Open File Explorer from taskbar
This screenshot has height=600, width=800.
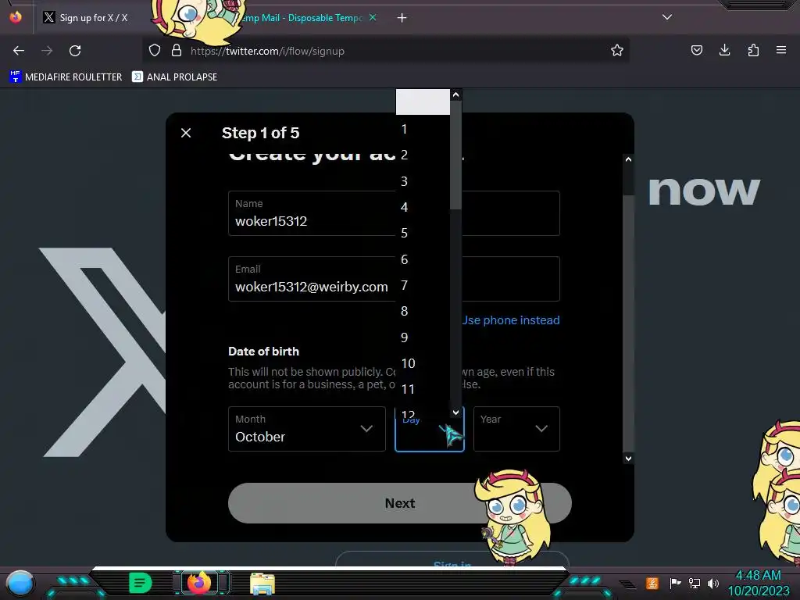pyautogui.click(x=262, y=584)
